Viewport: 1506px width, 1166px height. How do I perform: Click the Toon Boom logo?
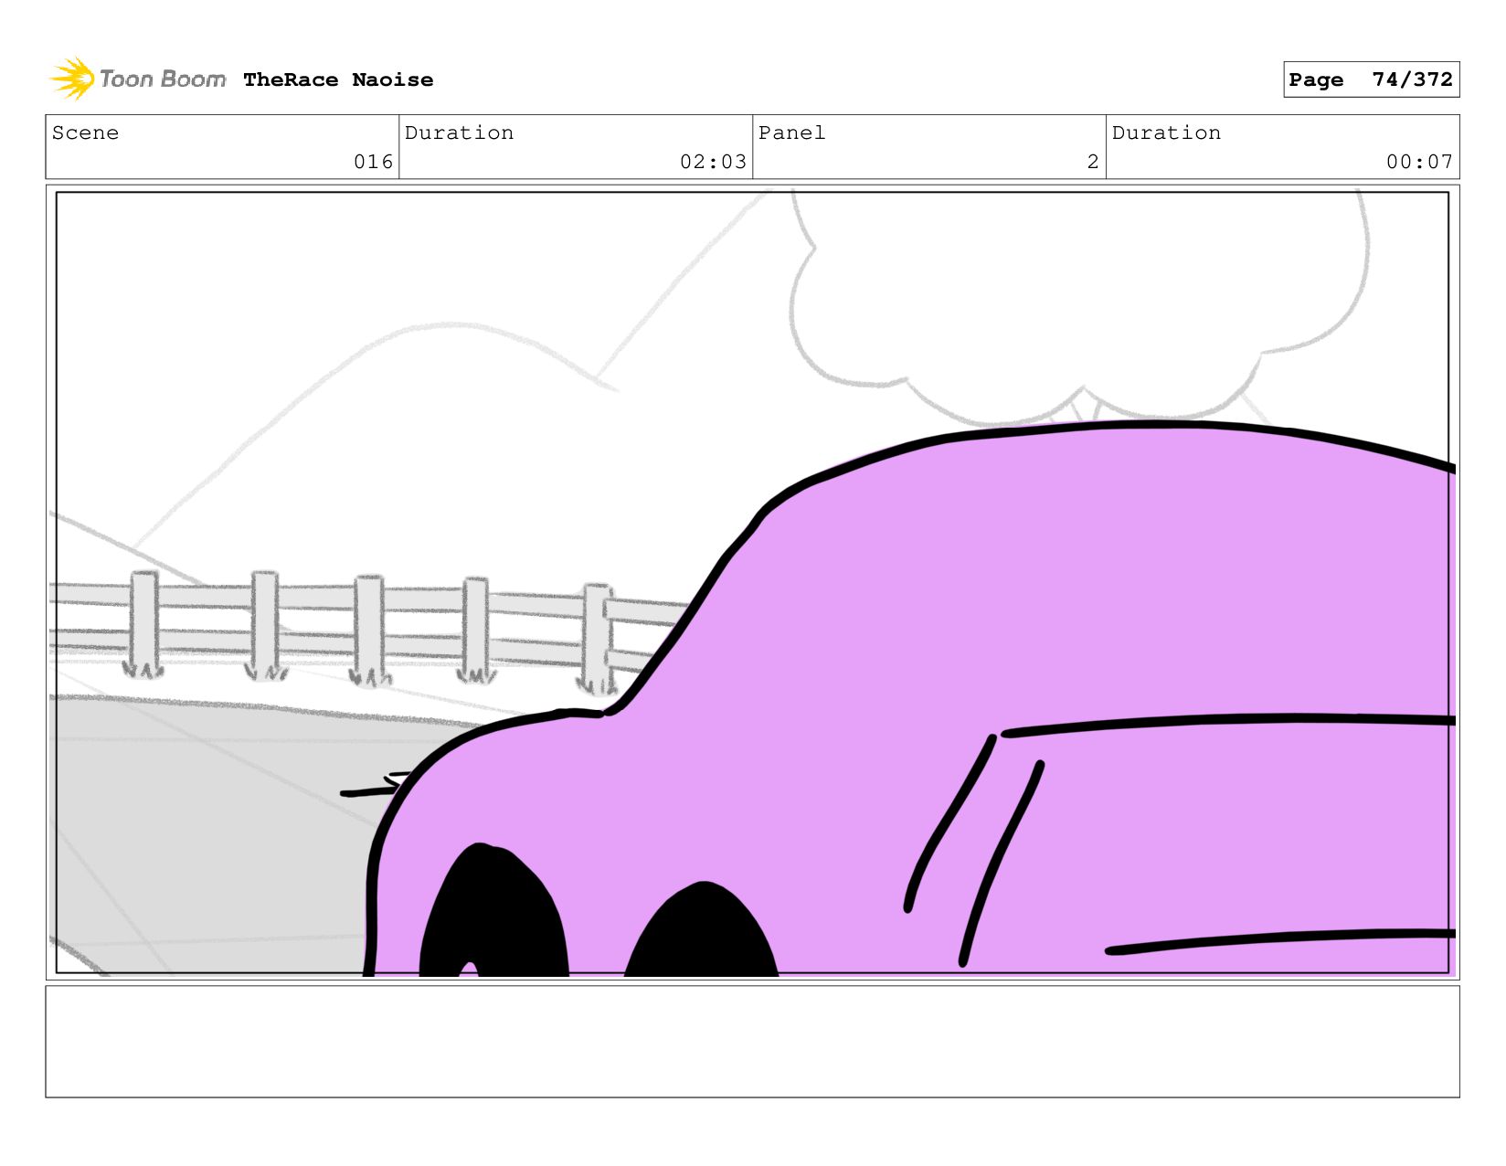coord(137,79)
